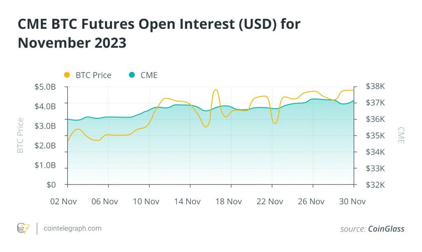Click the $38K right axis label
This screenshot has width=422, height=252.
(x=375, y=86)
